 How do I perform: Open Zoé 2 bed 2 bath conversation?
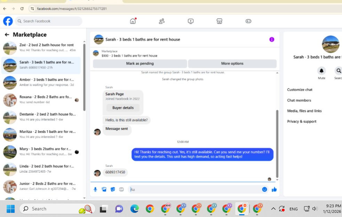pyautogui.click(x=41, y=48)
